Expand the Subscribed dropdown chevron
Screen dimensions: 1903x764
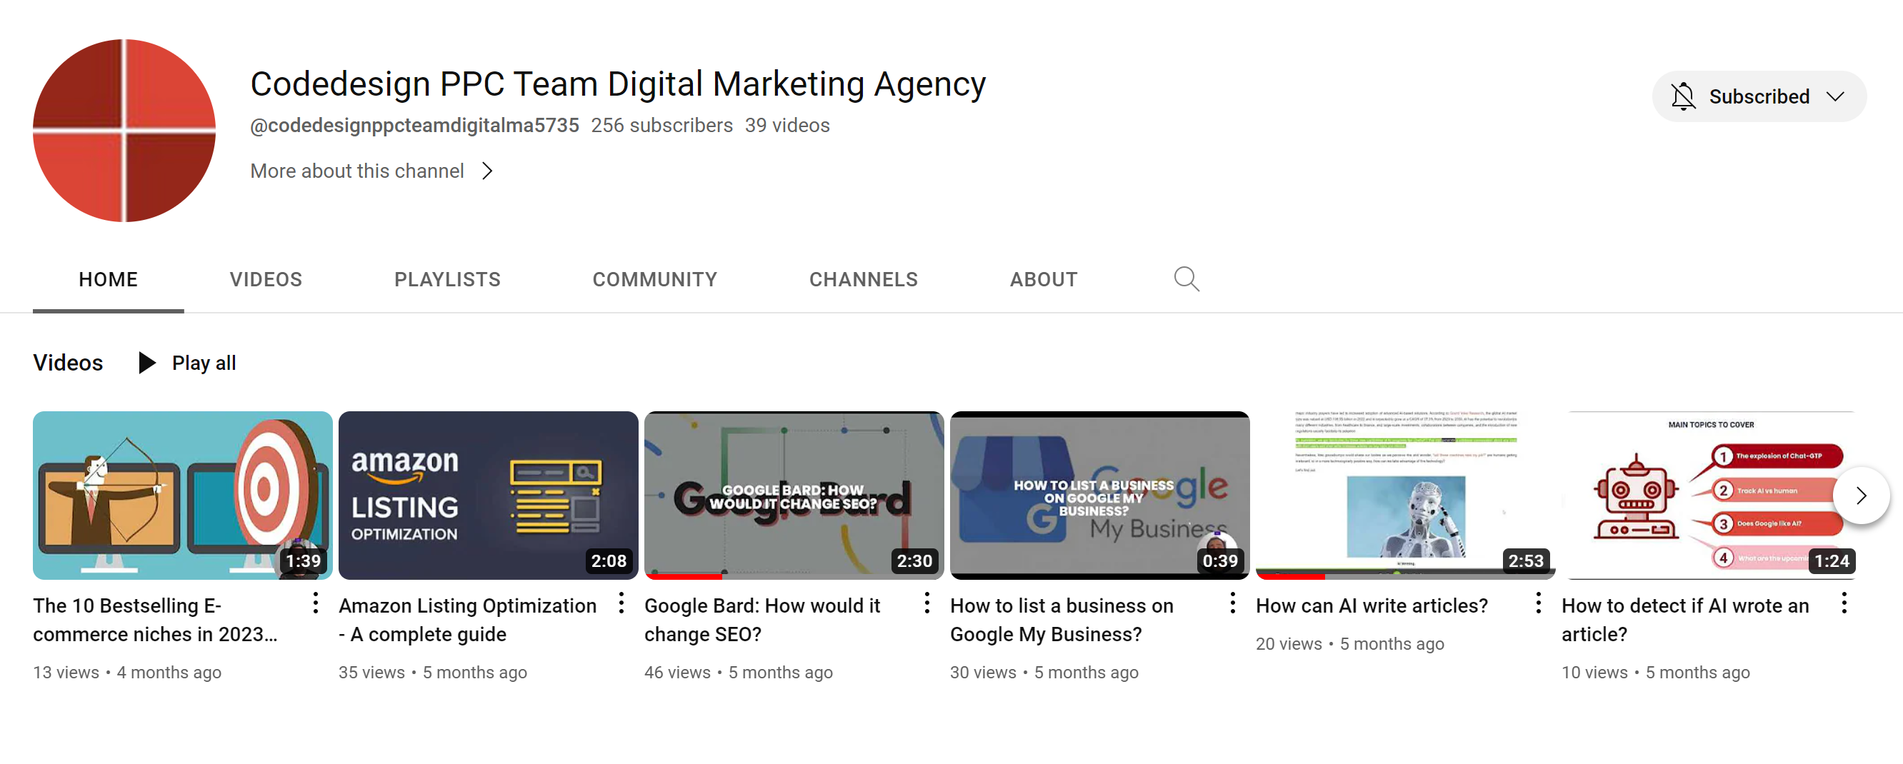(x=1835, y=96)
